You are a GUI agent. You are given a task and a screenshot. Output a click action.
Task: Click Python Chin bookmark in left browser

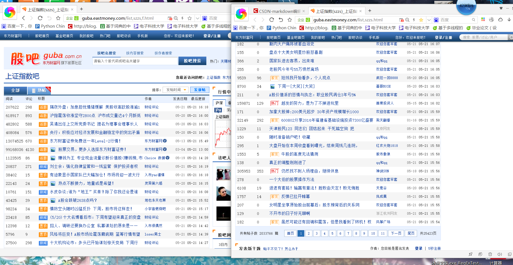[50, 26]
